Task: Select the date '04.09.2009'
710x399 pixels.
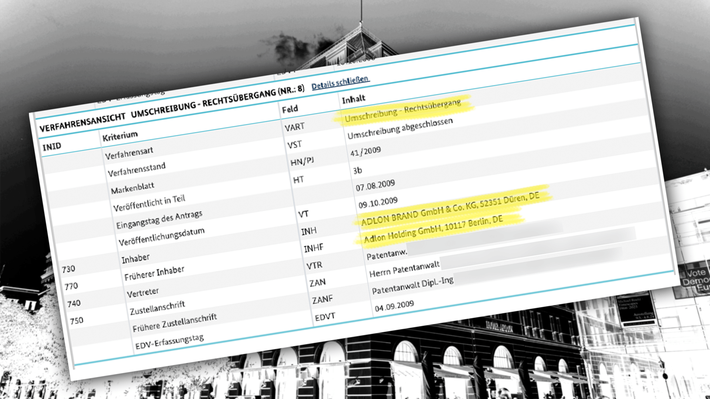Action: point(394,306)
